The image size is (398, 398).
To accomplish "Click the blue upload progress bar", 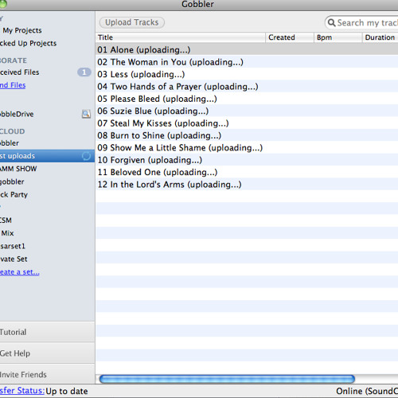I will pyautogui.click(x=227, y=379).
